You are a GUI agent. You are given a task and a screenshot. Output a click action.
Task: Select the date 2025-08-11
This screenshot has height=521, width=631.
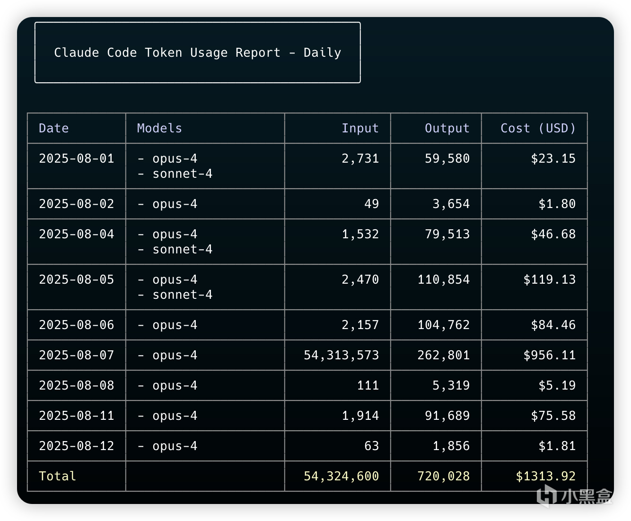(x=77, y=416)
